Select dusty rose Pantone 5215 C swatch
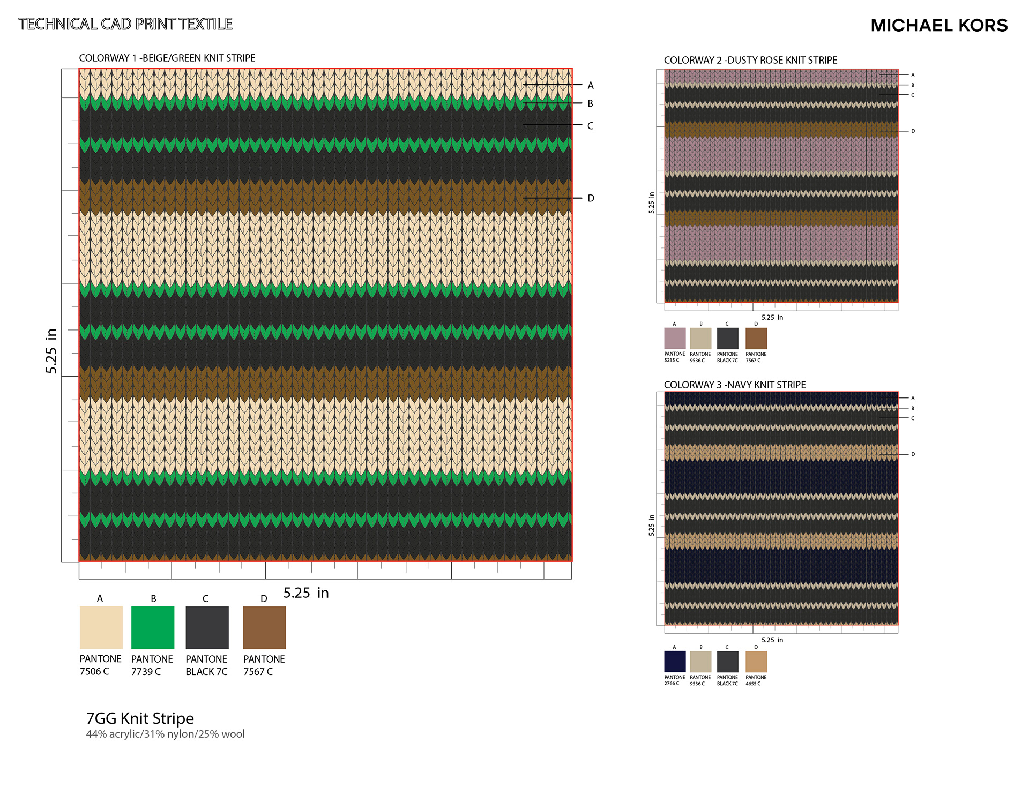The width and height of the screenshot is (1029, 795). coord(675,339)
